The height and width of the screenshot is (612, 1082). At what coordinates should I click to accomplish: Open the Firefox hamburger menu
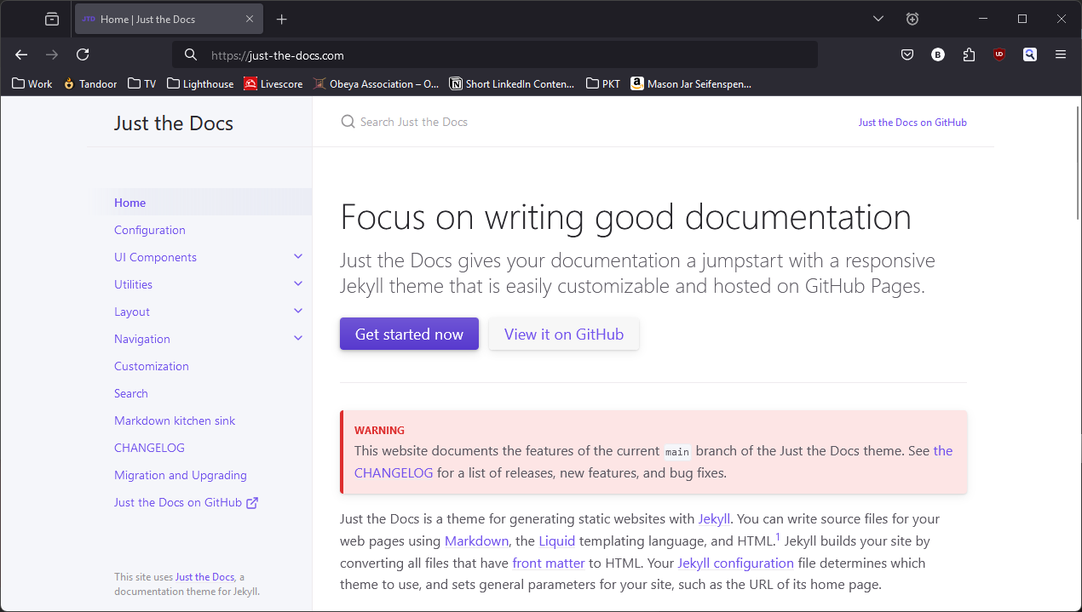point(1061,54)
